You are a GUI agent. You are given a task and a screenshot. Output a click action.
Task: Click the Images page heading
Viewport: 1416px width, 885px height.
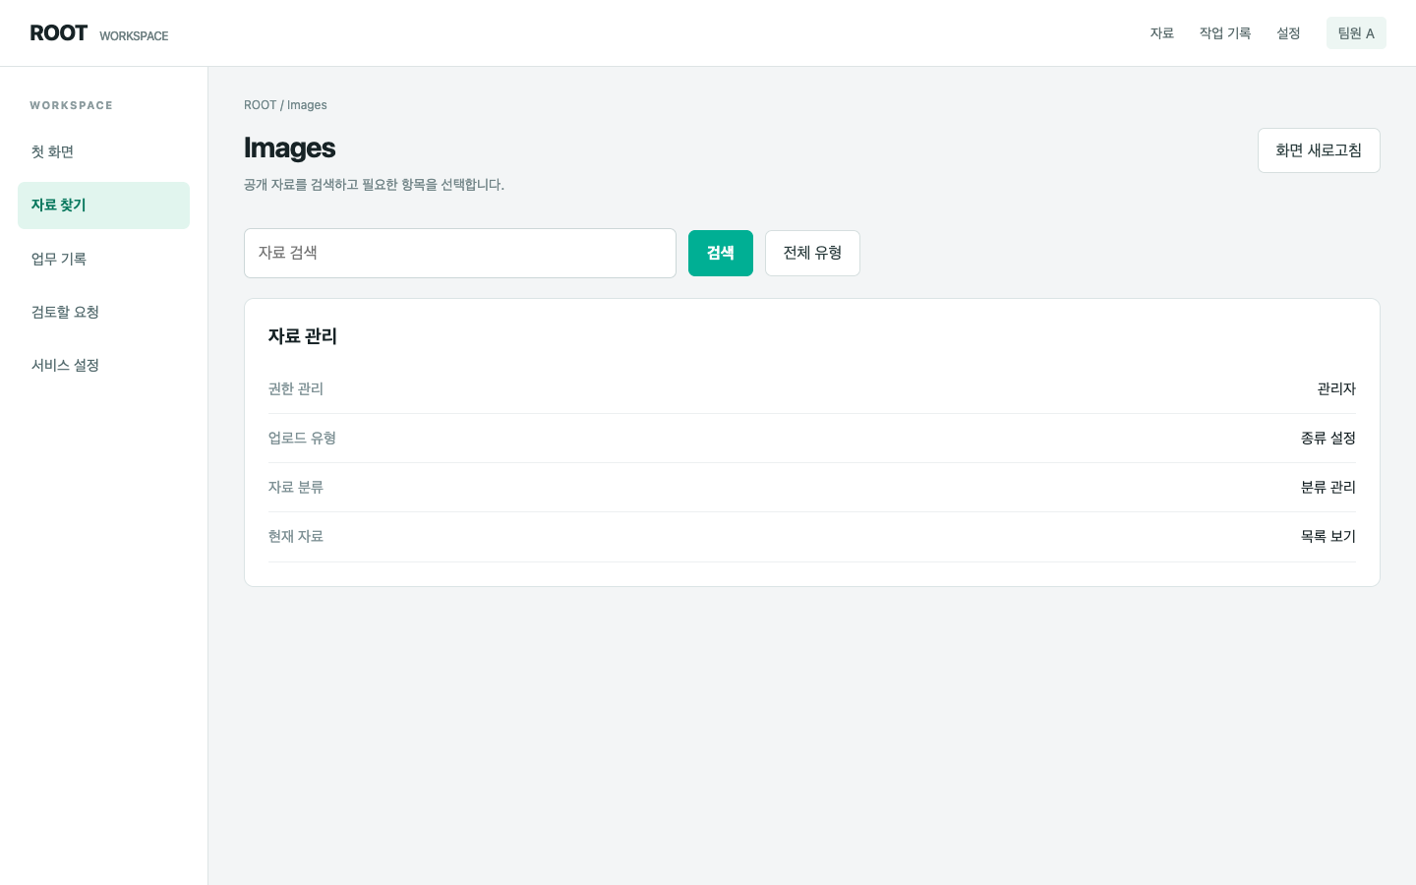[290, 147]
